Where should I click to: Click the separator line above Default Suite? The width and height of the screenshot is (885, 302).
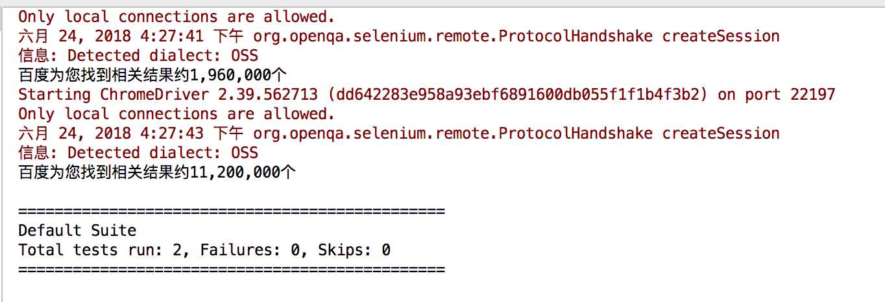coord(232,211)
